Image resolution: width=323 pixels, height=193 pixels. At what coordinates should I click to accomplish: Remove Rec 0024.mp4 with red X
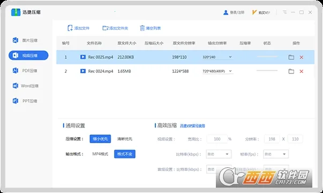coord(302,71)
